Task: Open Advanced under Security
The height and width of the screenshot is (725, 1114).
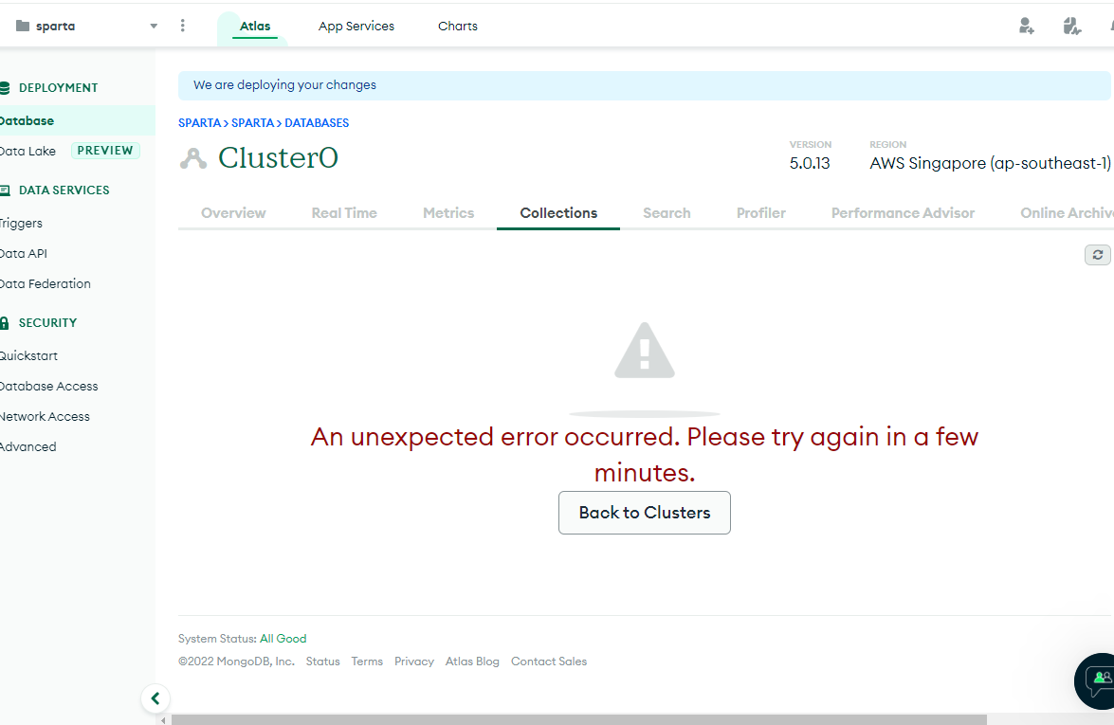Action: point(27,446)
